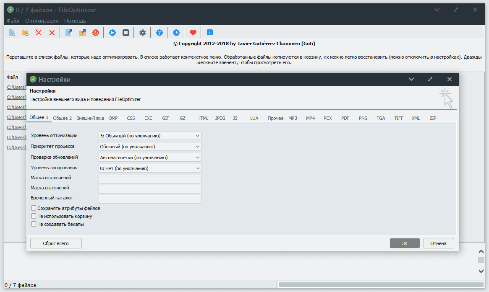Open the TGA settings tab
489x292 pixels.
tap(381, 118)
